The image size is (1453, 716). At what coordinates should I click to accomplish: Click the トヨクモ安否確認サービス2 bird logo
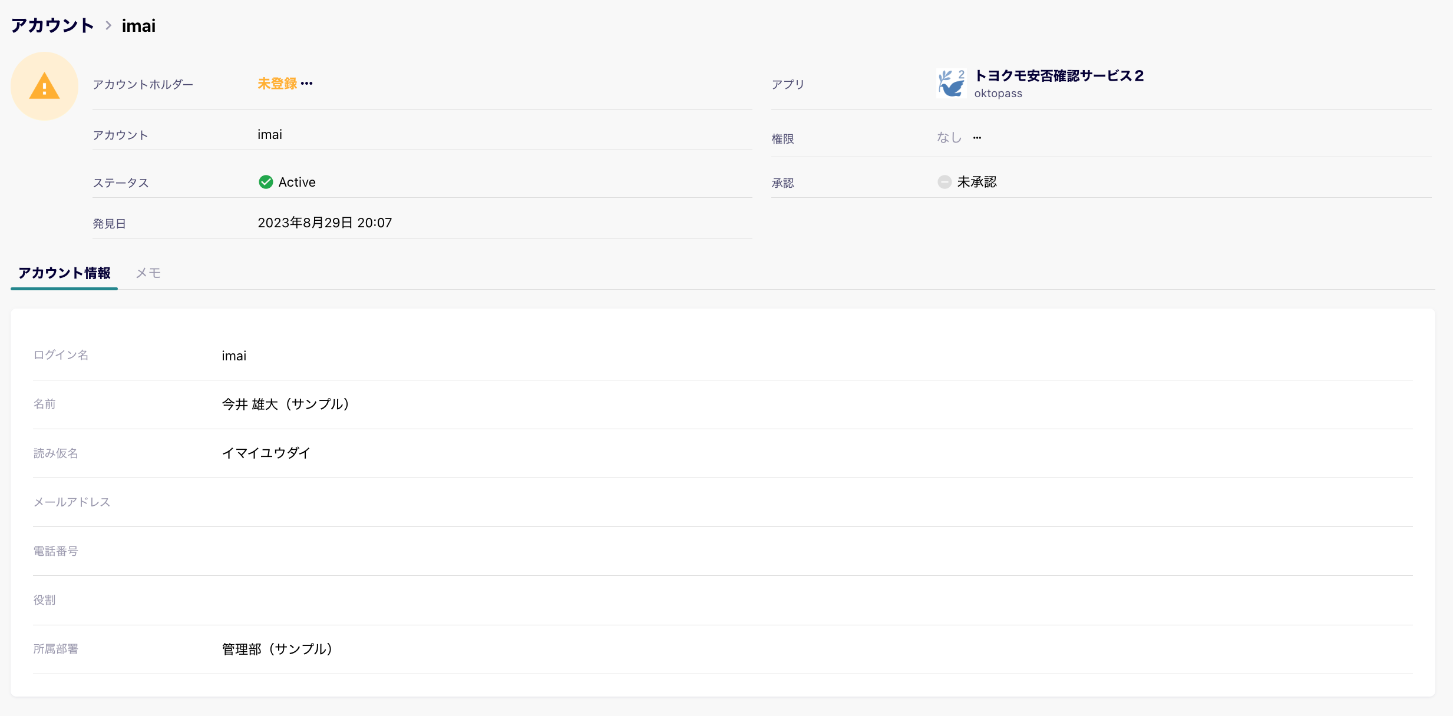[x=951, y=84]
